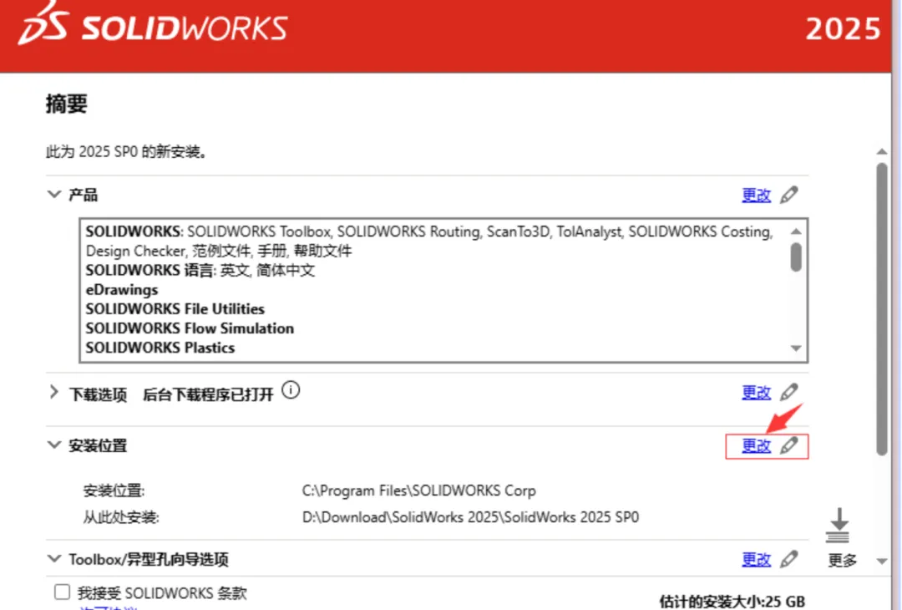Collapse the Toolbox/异型孔向导选项 section chevron
Viewport: 902px width, 610px height.
pyautogui.click(x=54, y=558)
